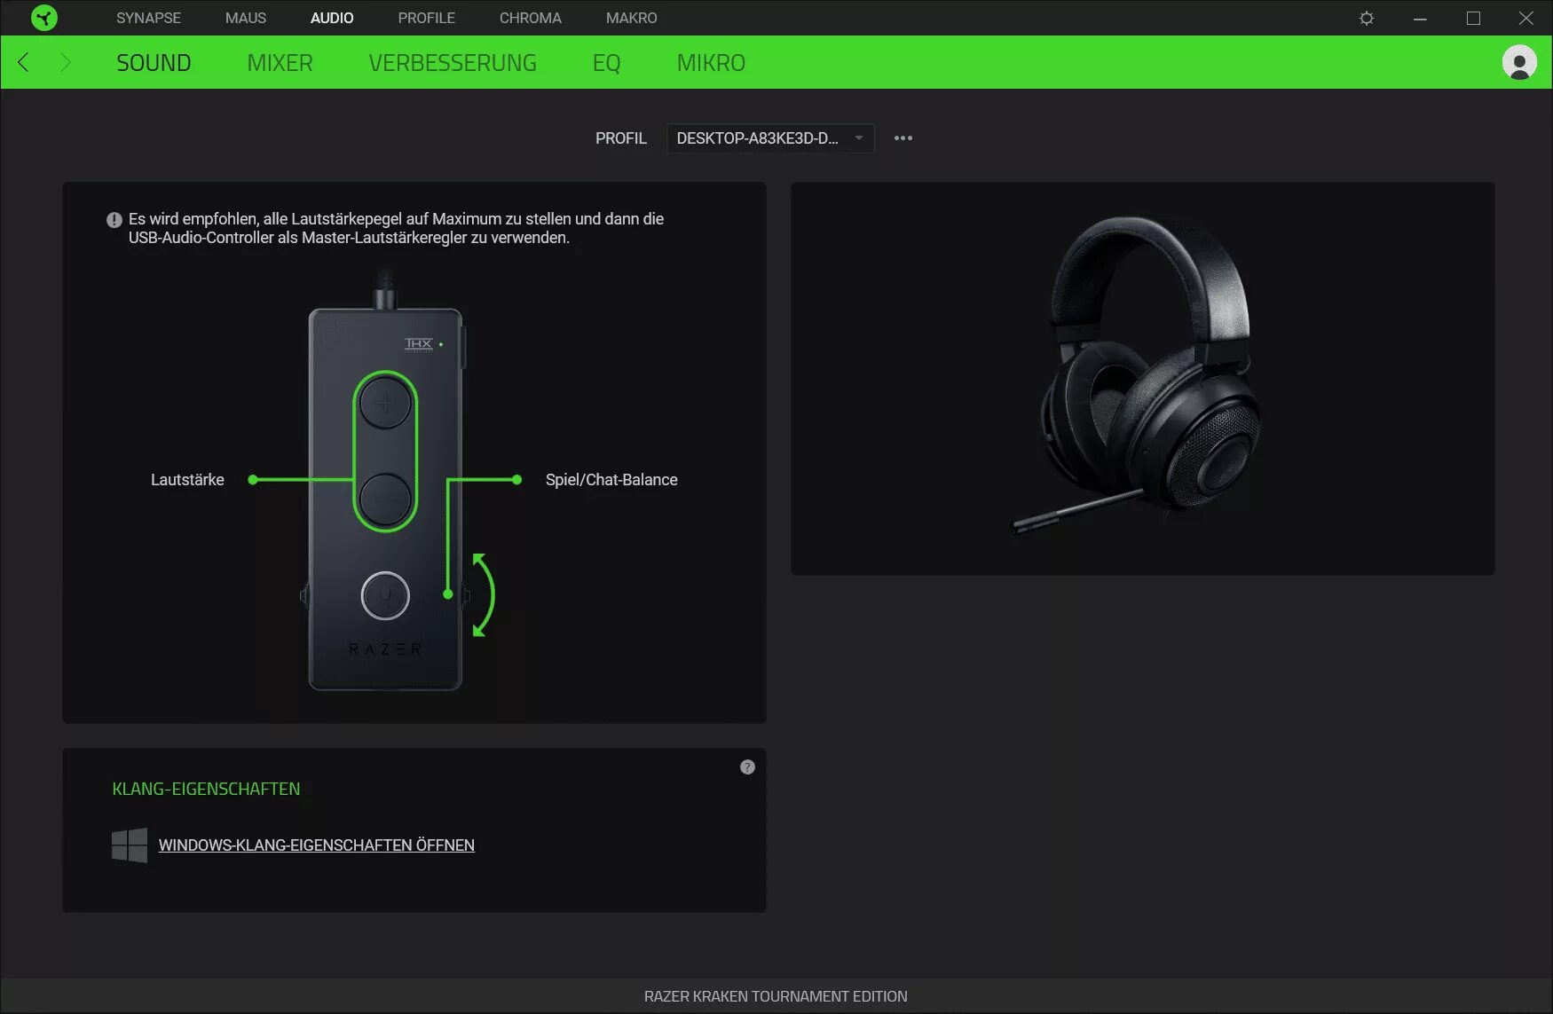Open the Mikro subtab
Image resolution: width=1553 pixels, height=1014 pixels.
tap(711, 63)
